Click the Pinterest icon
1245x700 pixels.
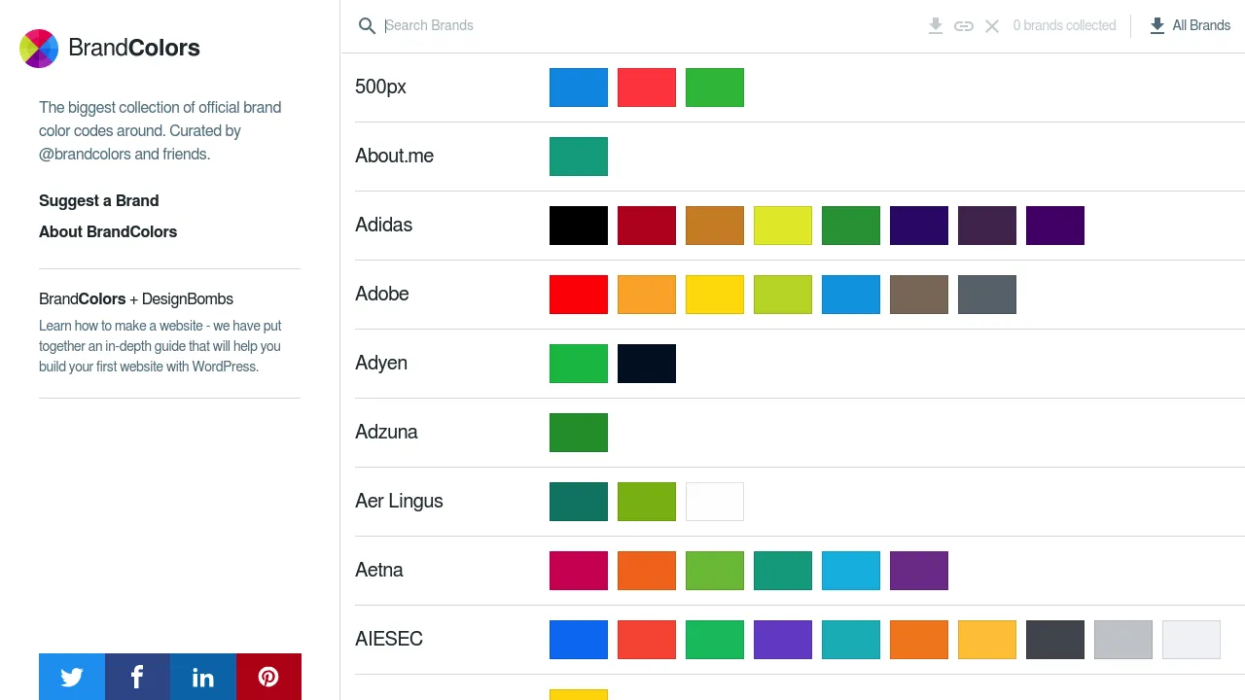(268, 677)
